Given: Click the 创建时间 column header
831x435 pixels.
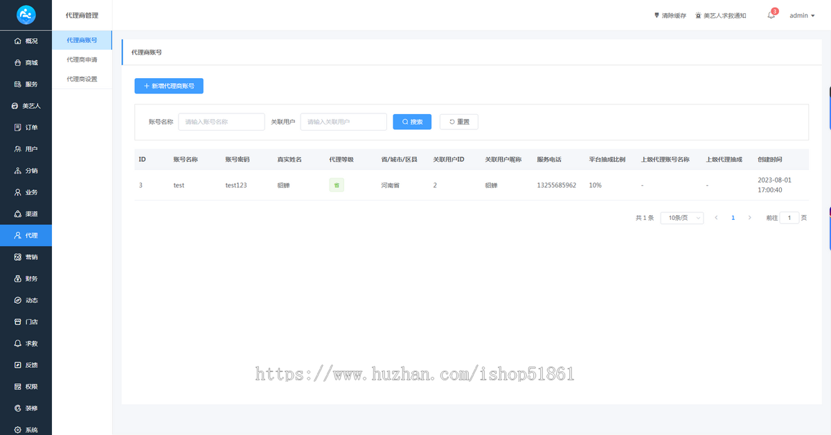Looking at the screenshot, I should pyautogui.click(x=770, y=159).
